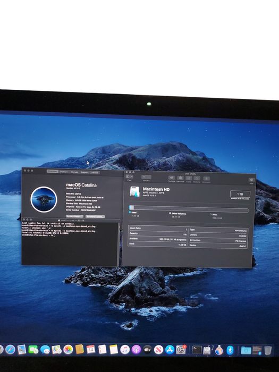Open the blue folder in the Dock
279x372 pixels.
246,350
